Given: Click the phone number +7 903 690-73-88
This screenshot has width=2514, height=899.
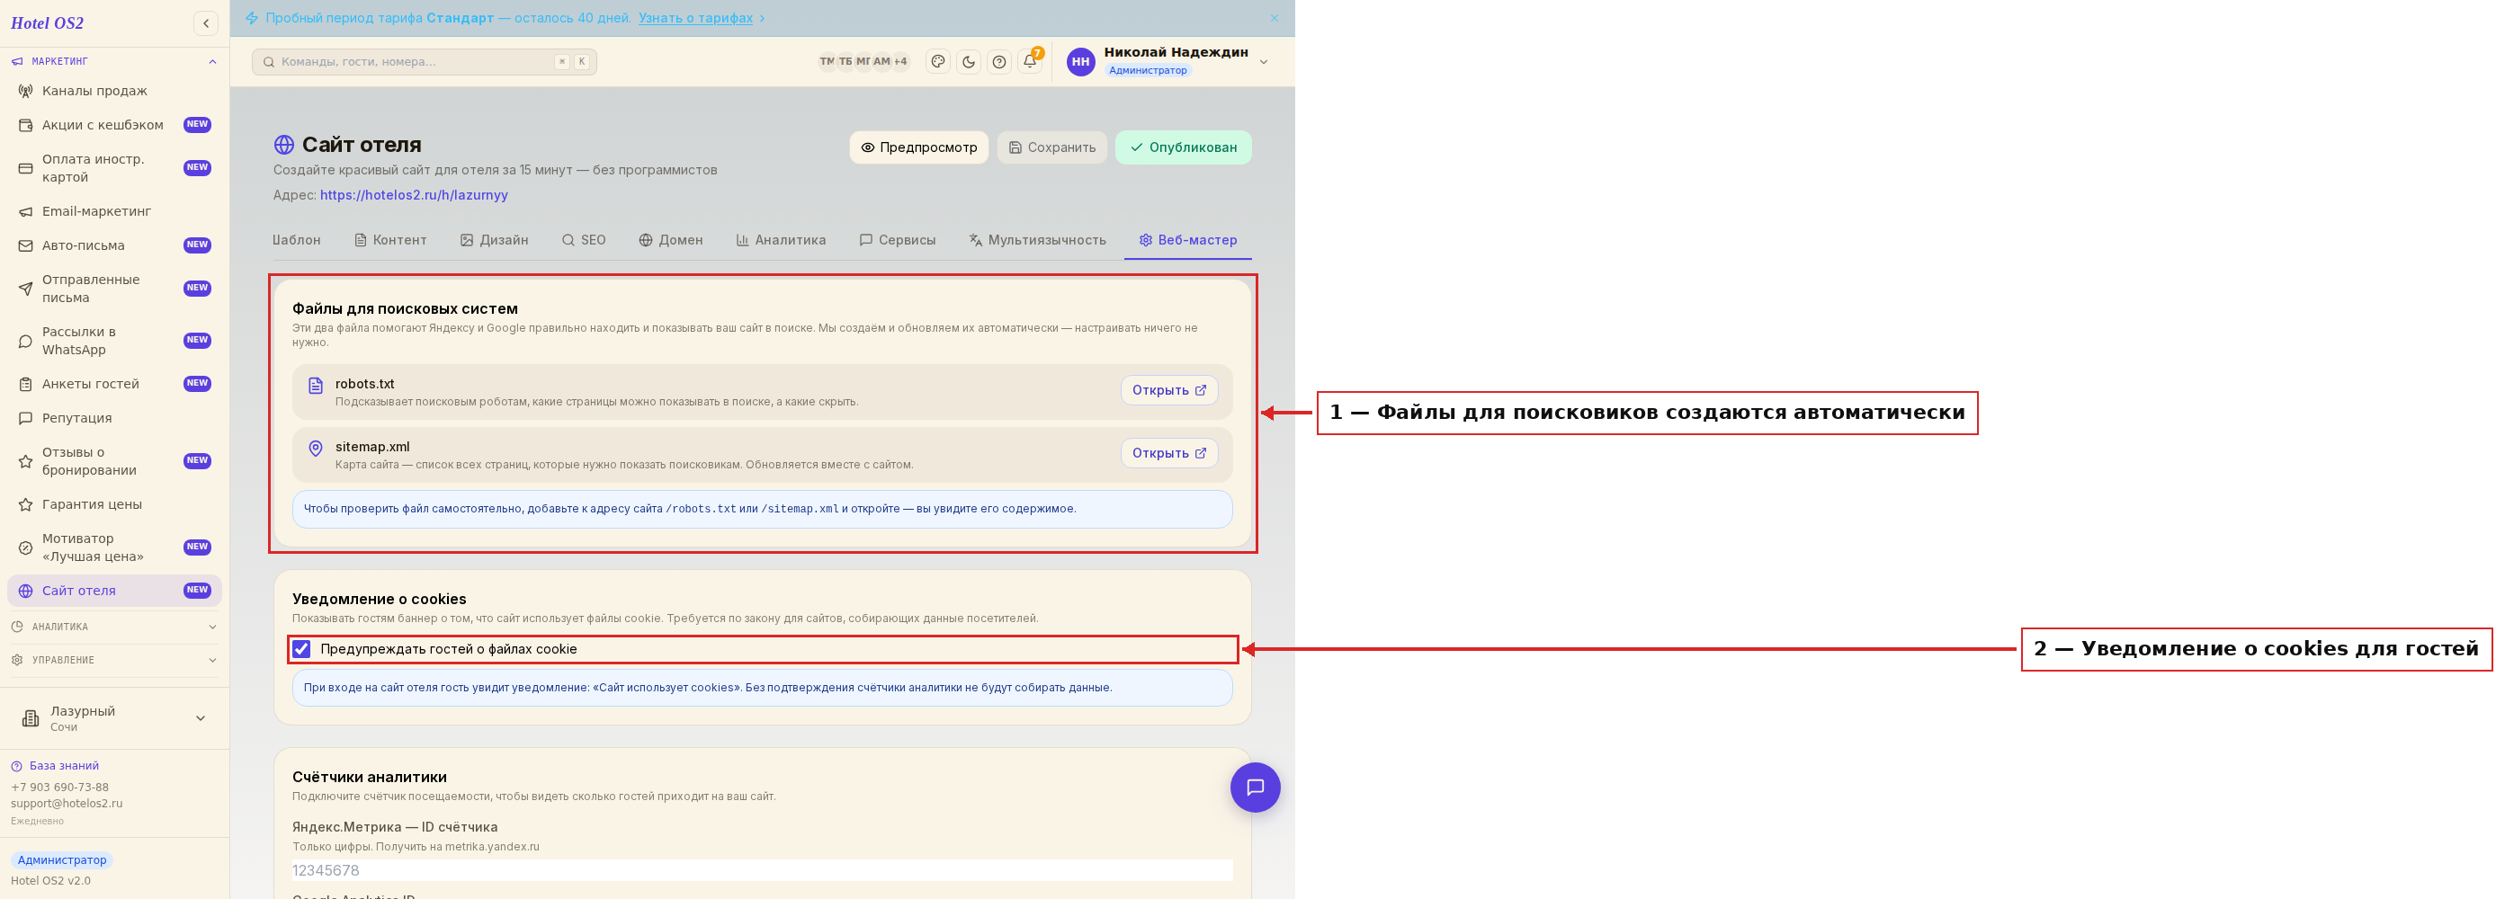Looking at the screenshot, I should pos(59,787).
